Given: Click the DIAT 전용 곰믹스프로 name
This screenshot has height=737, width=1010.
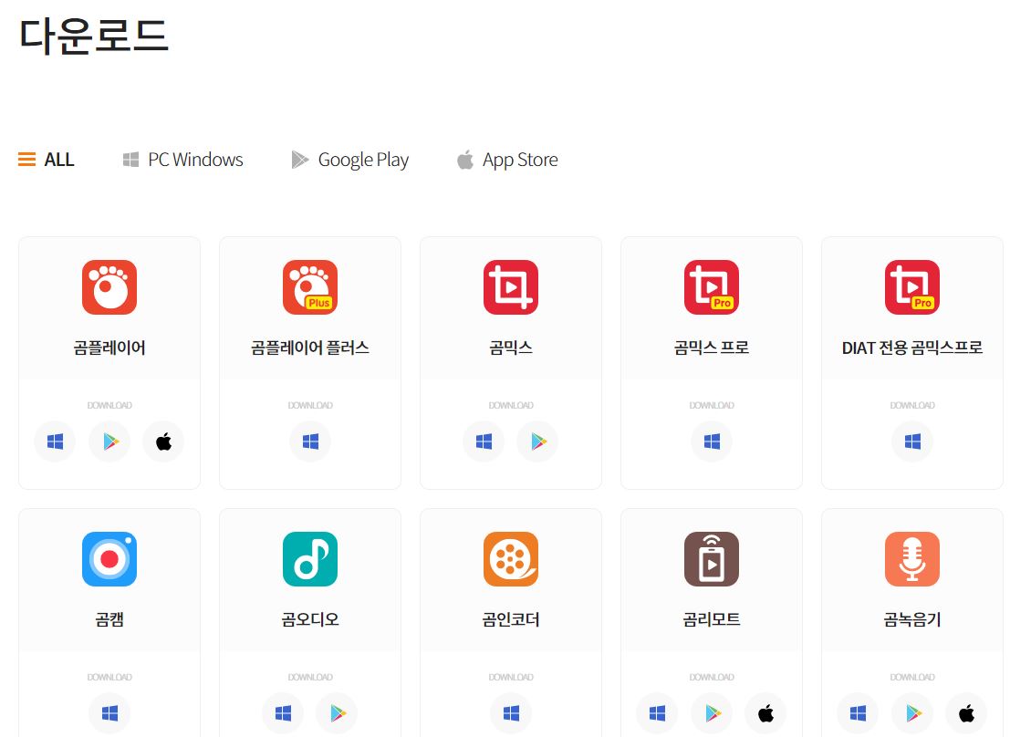Looking at the screenshot, I should (912, 348).
